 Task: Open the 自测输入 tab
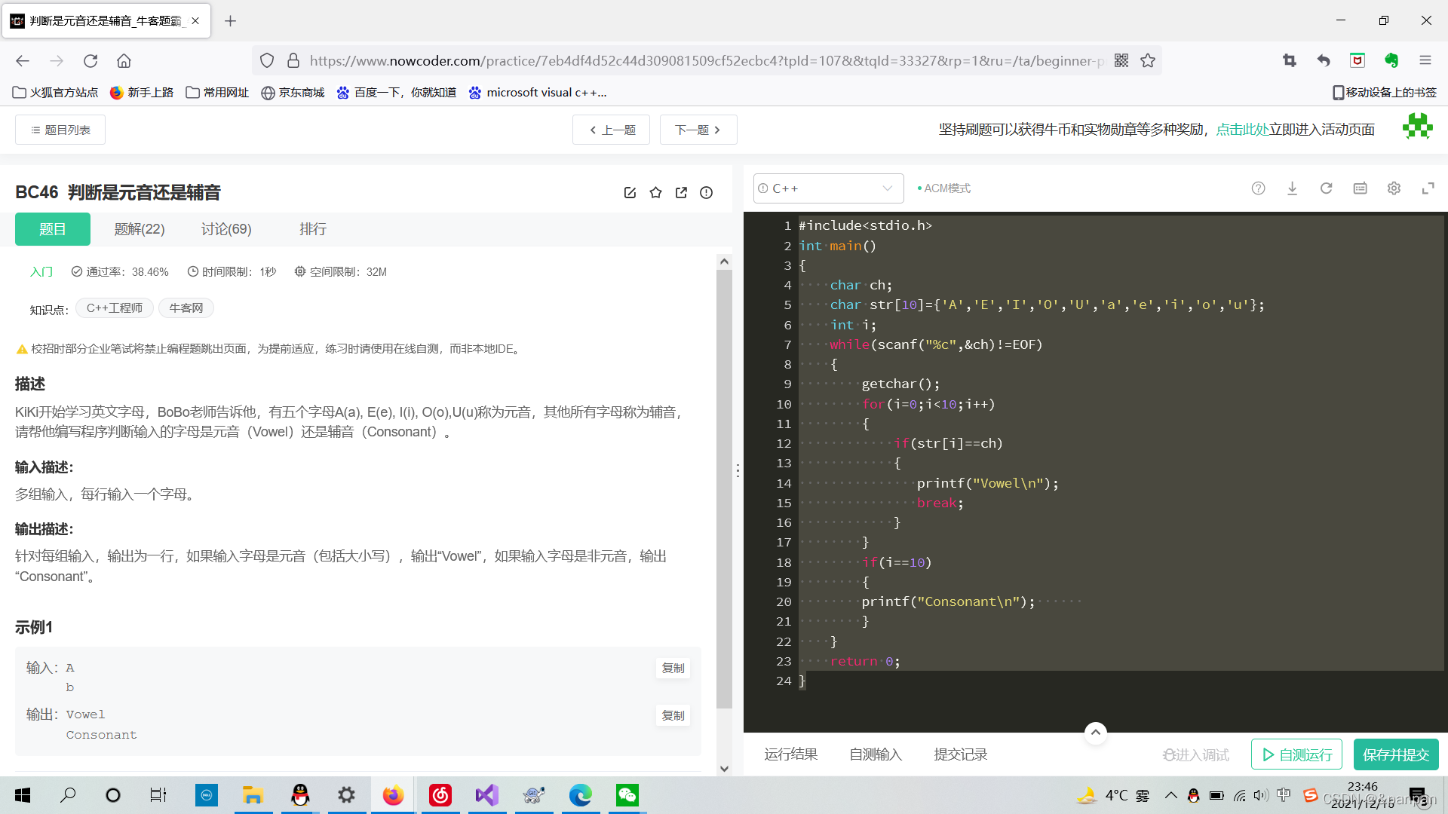[x=876, y=754]
